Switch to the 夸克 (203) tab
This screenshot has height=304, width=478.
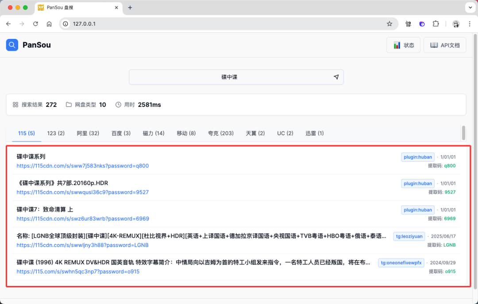coord(220,133)
